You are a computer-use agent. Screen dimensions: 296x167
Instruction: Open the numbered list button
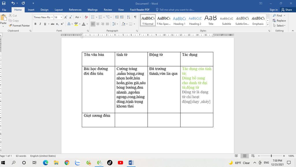tap(100, 17)
